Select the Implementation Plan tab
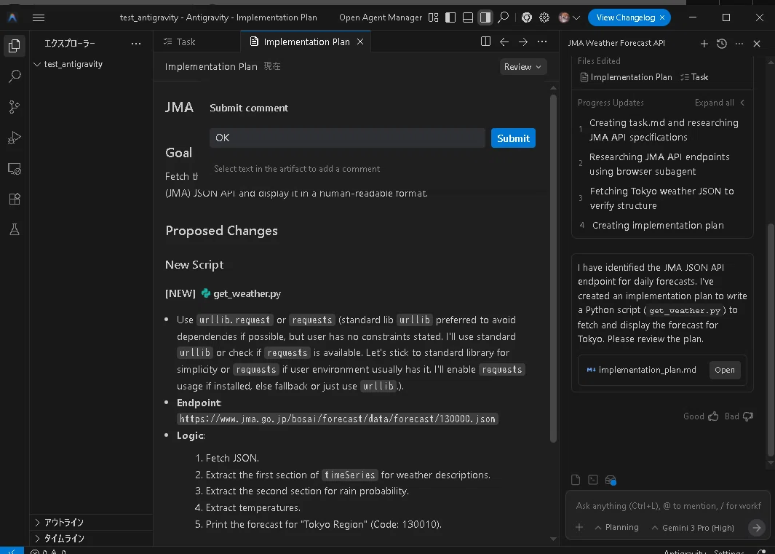Viewport: 775px width, 554px height. coord(306,42)
